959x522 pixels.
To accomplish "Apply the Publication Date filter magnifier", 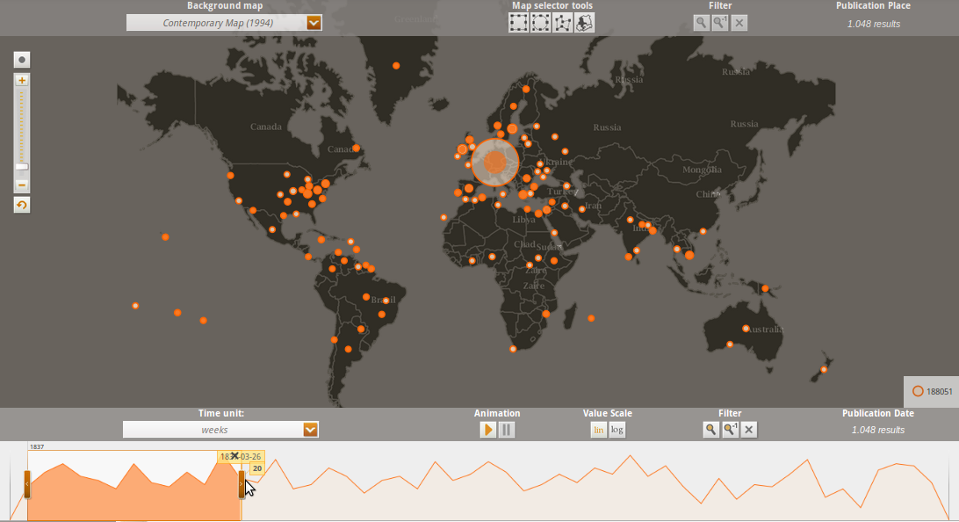I will click(710, 430).
